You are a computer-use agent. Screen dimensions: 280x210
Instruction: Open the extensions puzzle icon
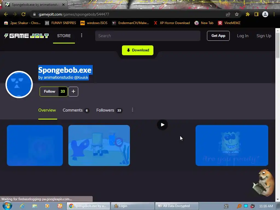point(248,14)
